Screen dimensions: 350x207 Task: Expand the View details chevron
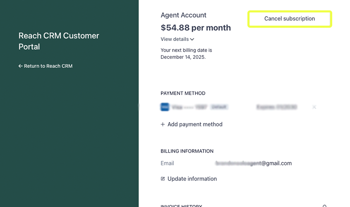click(192, 39)
